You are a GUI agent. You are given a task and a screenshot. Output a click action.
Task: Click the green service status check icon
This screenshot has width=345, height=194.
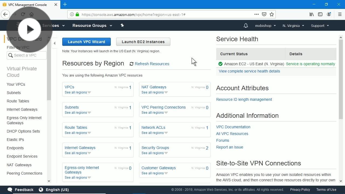[x=220, y=64]
